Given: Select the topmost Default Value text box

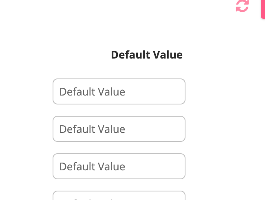Looking at the screenshot, I should pyautogui.click(x=119, y=91).
